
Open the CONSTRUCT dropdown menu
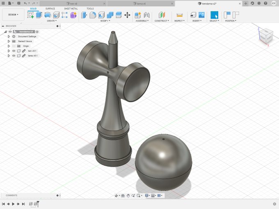(x=162, y=21)
